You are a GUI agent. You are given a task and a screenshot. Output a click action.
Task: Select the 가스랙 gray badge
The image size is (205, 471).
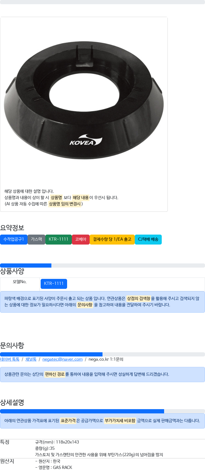[36, 239]
